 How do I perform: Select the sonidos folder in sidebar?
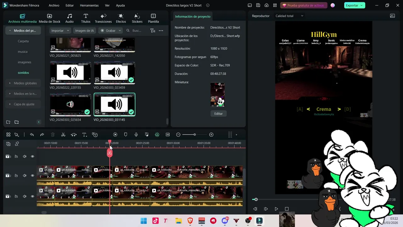pyautogui.click(x=23, y=73)
